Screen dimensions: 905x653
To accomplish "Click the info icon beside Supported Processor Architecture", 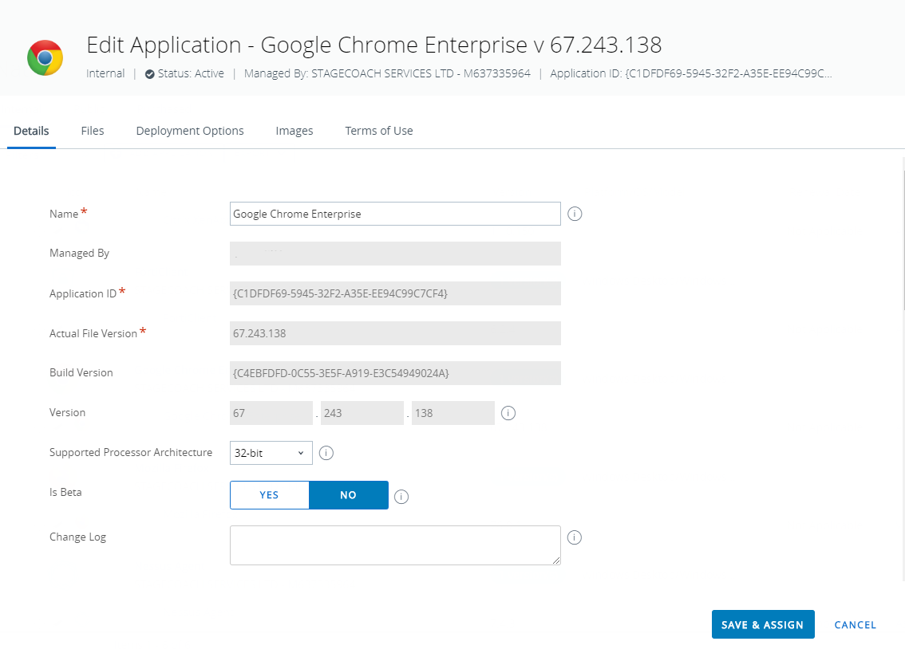I will pos(326,452).
